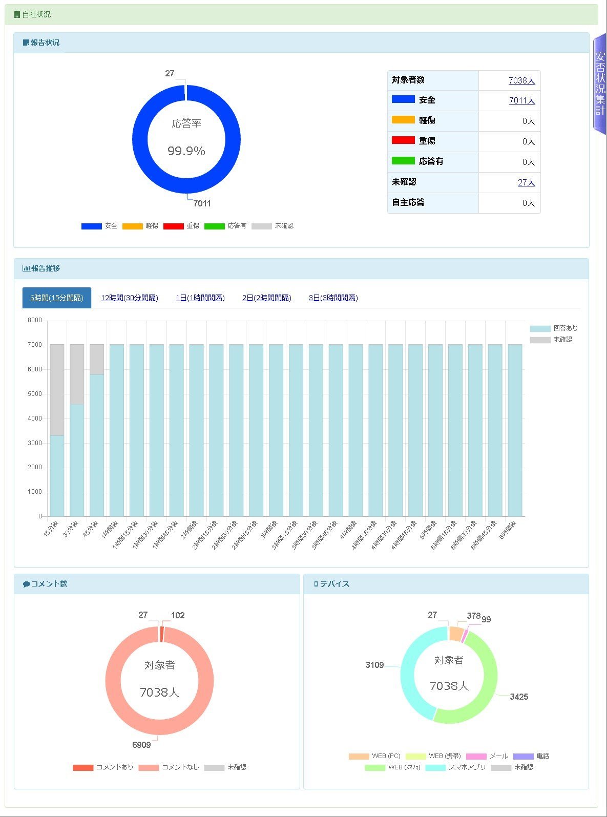Toggle 回答あり legend in 報告推移 chart
This screenshot has height=817, width=607.
pos(554,328)
